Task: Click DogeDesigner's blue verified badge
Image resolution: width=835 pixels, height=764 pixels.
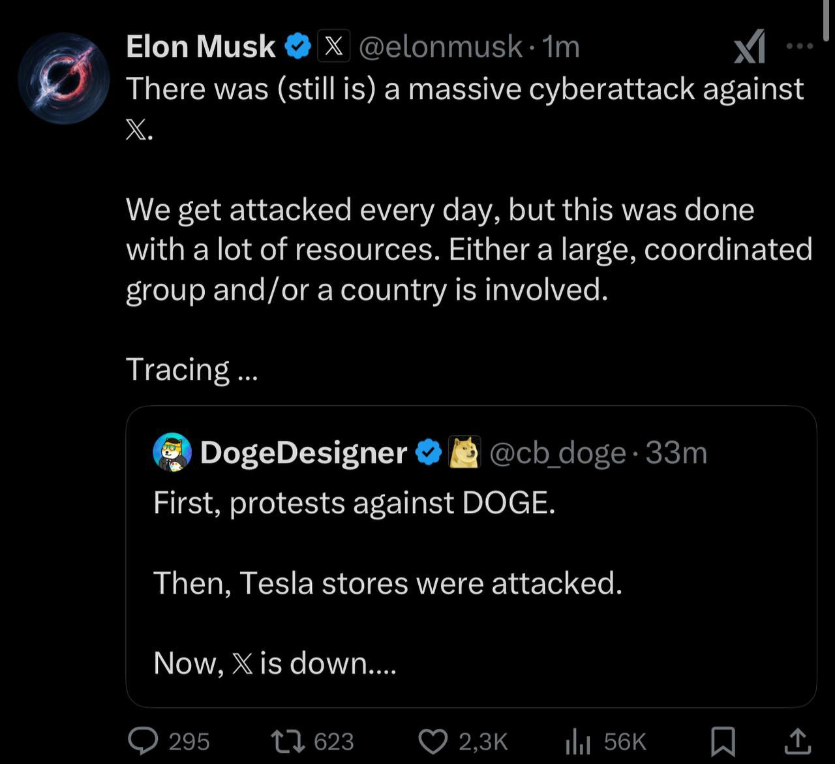Action: (x=429, y=453)
